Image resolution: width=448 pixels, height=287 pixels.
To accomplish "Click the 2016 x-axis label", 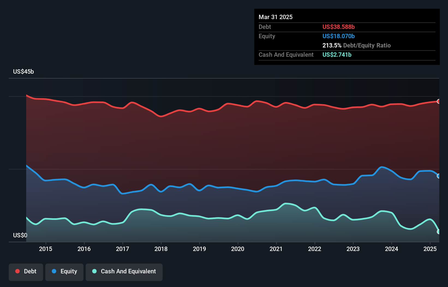I will click(x=84, y=249).
